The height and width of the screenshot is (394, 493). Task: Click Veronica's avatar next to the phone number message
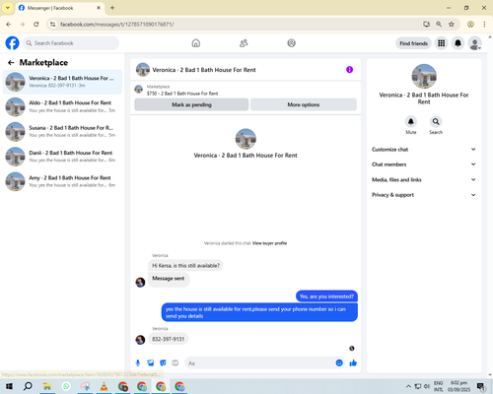[140, 340]
